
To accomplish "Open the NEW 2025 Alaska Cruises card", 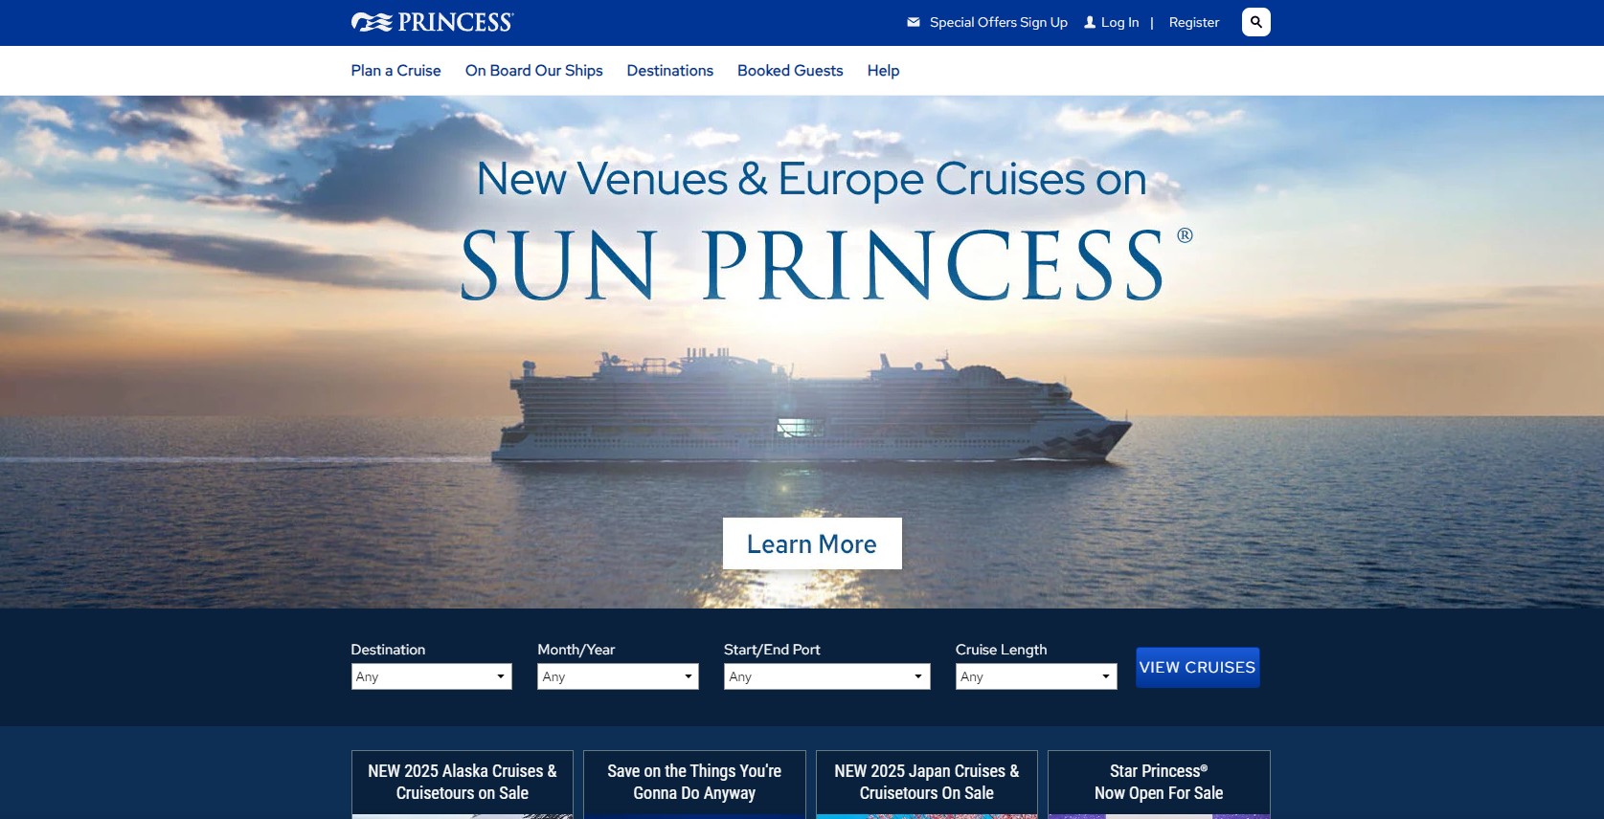I will (463, 784).
